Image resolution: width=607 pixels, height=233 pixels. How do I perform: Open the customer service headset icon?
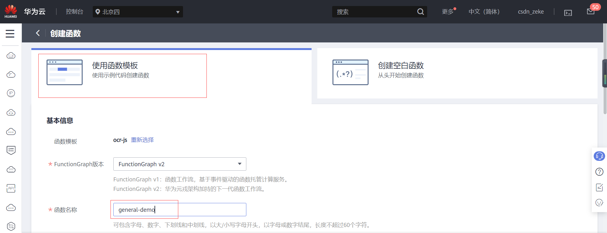(599, 156)
